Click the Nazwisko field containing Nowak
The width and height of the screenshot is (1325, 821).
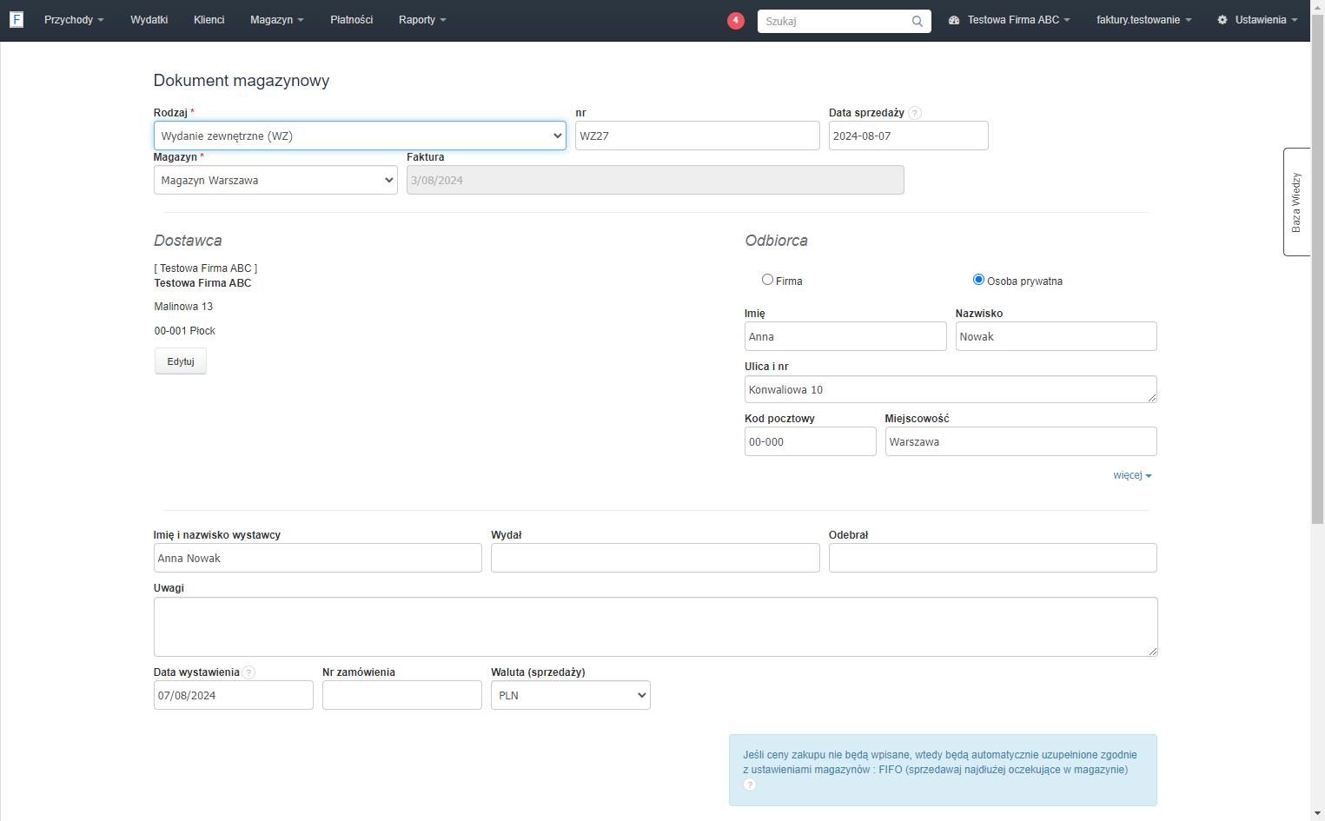point(1056,336)
